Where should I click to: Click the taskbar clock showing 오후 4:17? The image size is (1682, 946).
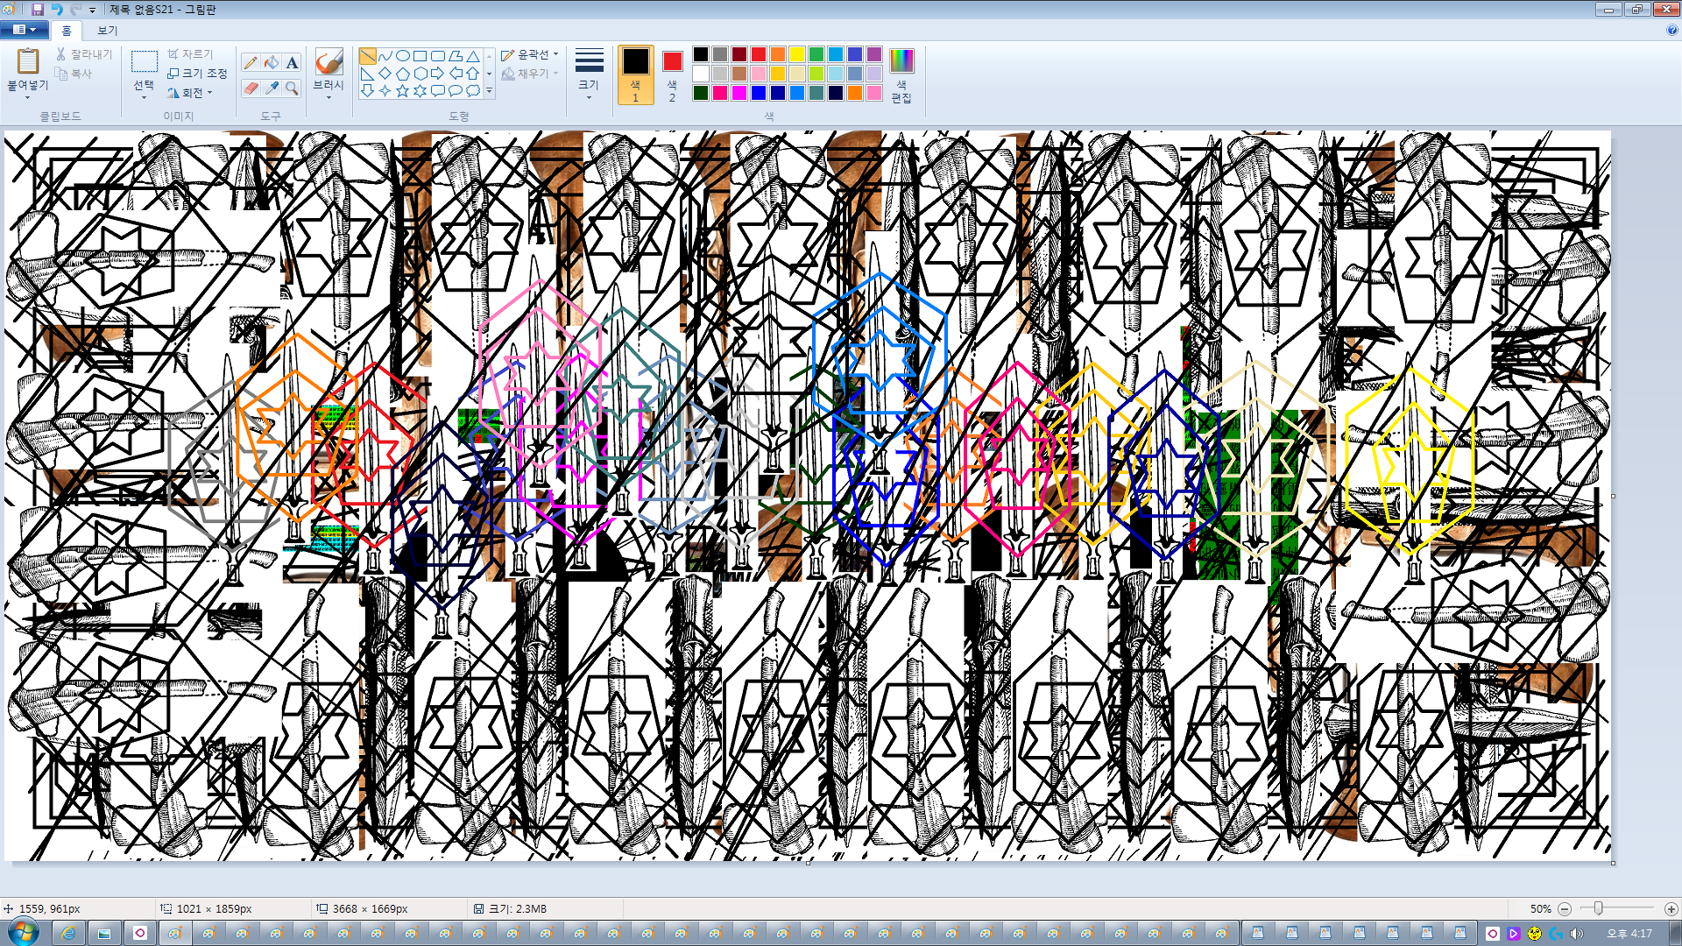click(1629, 933)
